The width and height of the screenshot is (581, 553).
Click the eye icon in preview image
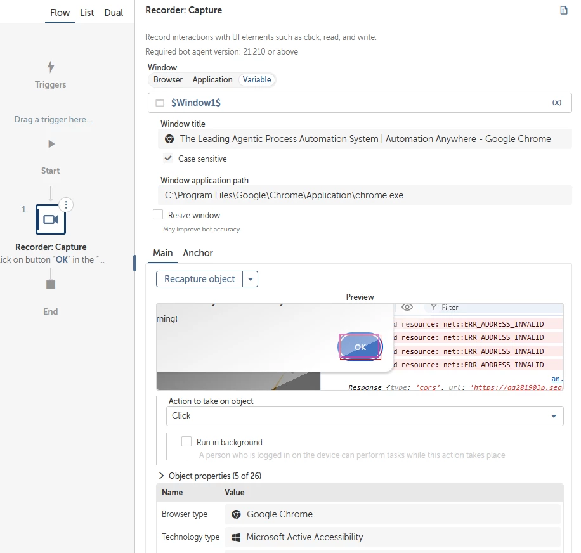(407, 307)
